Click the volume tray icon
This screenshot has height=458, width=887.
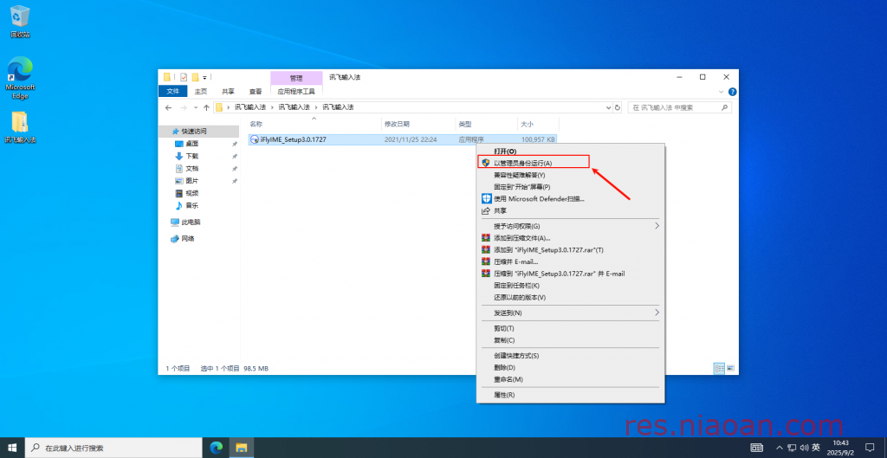[804, 448]
